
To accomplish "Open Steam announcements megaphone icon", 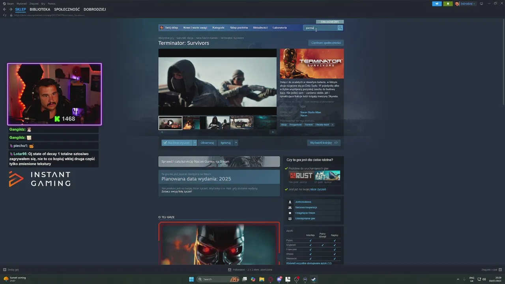I will pos(437,4).
